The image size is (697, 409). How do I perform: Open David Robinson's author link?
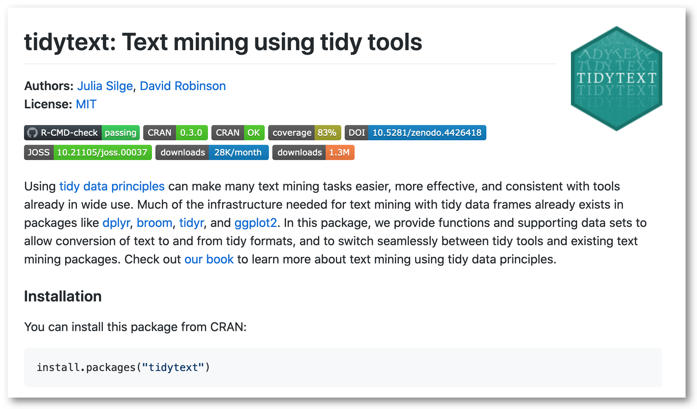click(x=183, y=86)
